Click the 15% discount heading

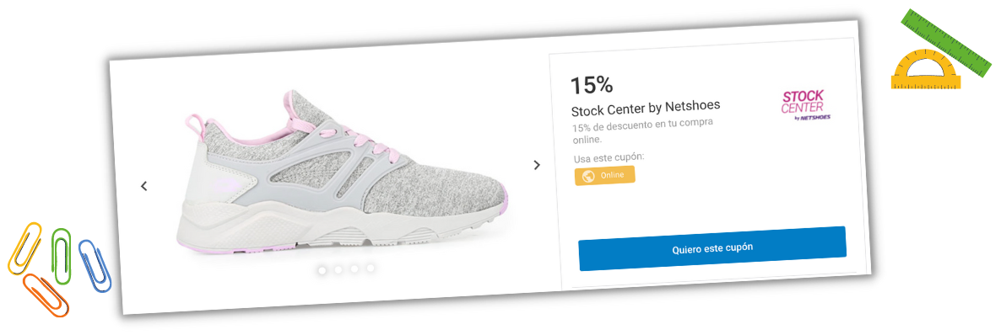pyautogui.click(x=591, y=85)
